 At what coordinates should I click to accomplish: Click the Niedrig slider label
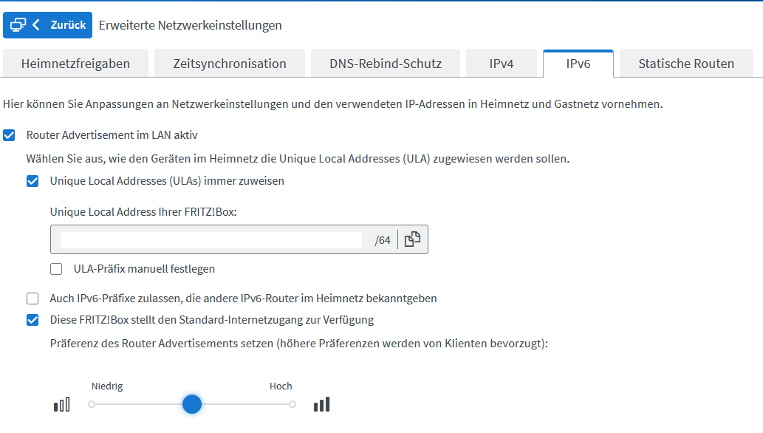tap(107, 386)
